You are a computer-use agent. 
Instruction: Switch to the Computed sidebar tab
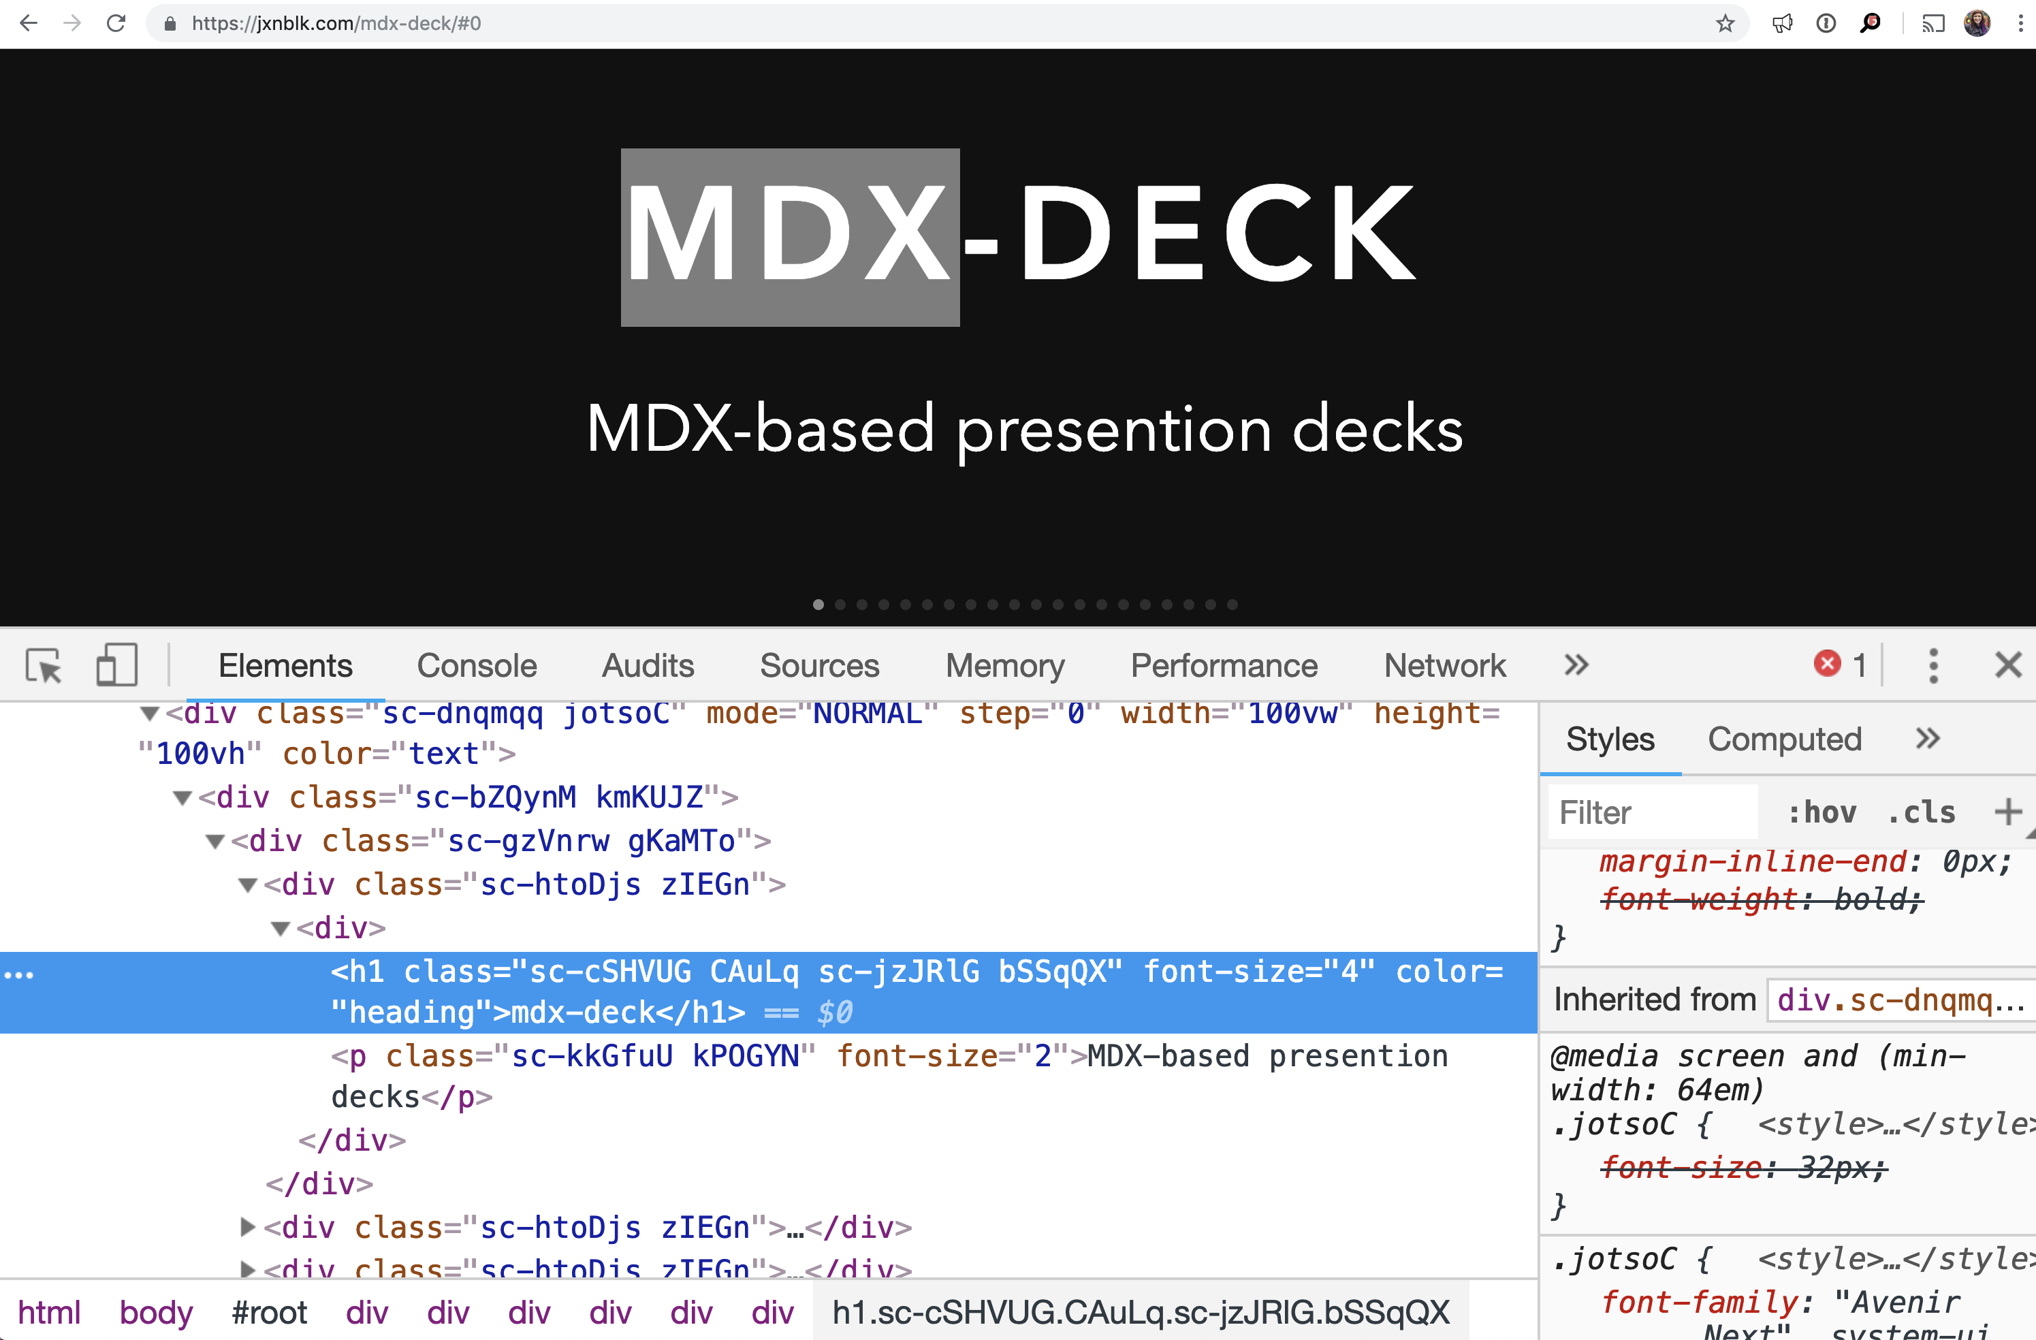tap(1785, 739)
